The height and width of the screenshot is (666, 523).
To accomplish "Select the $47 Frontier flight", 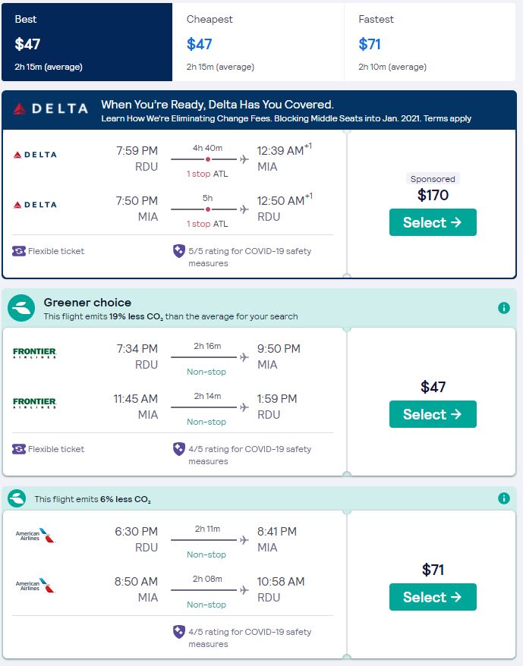I will [x=433, y=414].
